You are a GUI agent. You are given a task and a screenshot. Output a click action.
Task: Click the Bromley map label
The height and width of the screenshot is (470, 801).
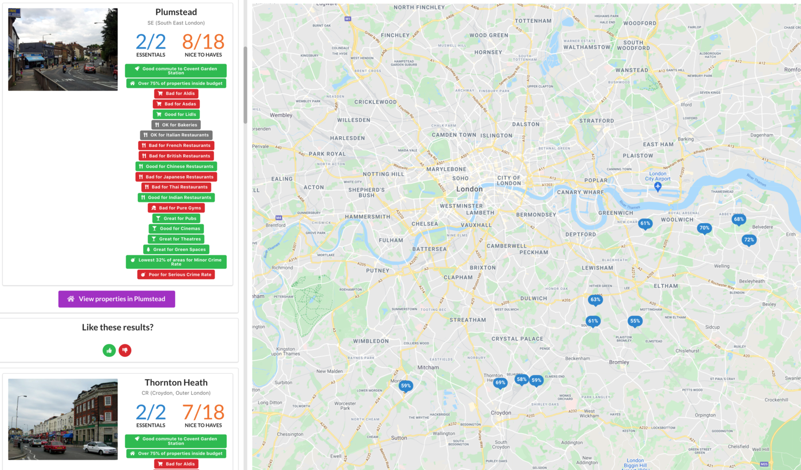point(619,362)
